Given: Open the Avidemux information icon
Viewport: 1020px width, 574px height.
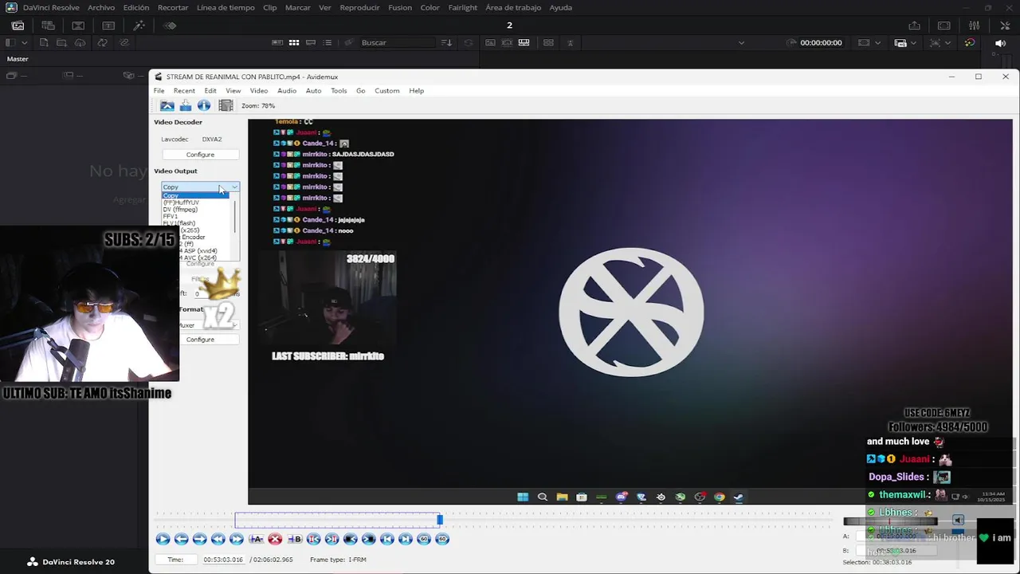Looking at the screenshot, I should pyautogui.click(x=204, y=105).
